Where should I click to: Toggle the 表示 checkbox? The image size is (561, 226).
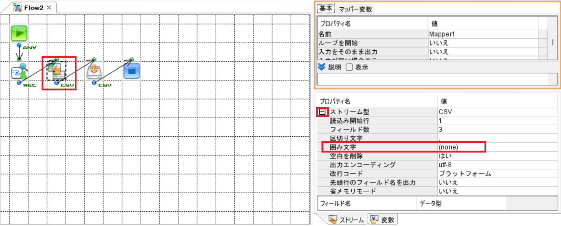[x=349, y=67]
